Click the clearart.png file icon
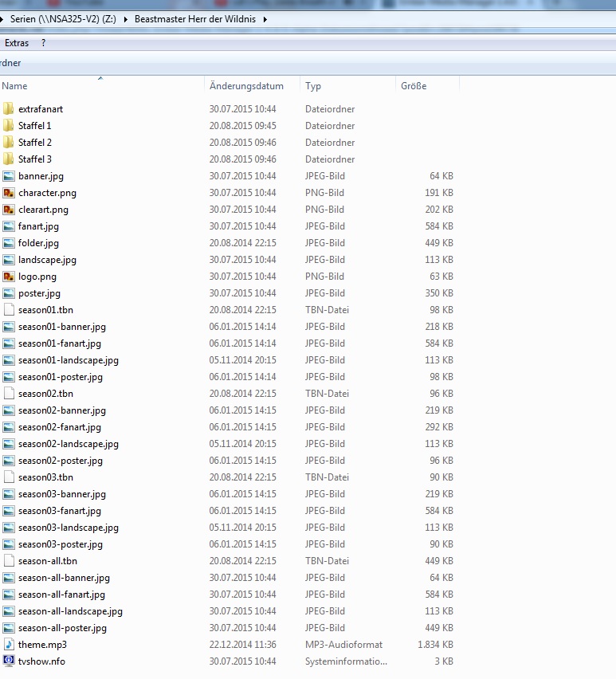This screenshot has height=679, width=616. [x=8, y=209]
